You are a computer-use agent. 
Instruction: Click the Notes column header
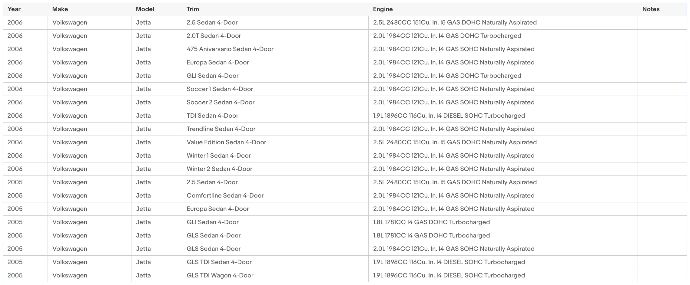pos(651,9)
